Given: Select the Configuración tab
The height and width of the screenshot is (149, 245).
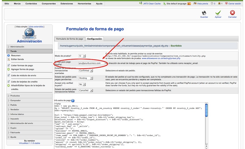Looking at the screenshot, I should 94,39.
